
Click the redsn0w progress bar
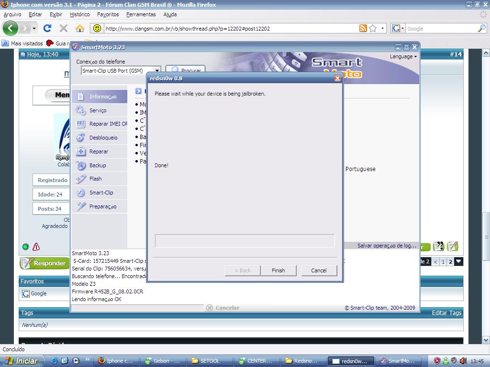click(x=245, y=241)
